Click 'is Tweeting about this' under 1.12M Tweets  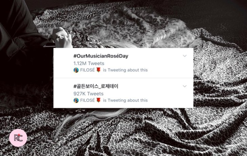point(125,70)
